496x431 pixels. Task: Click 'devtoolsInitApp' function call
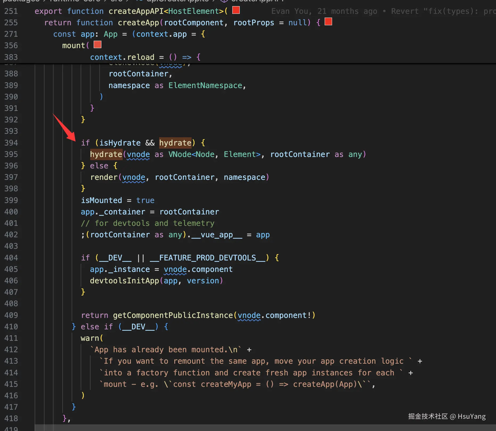tap(125, 281)
